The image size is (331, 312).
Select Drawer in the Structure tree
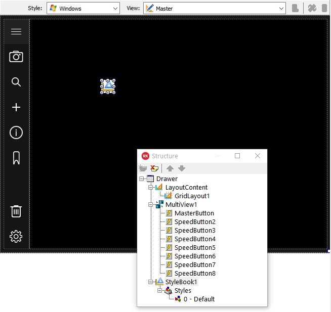(x=167, y=179)
